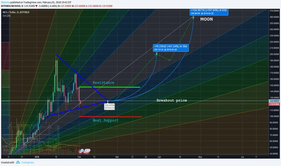Click the BITFINEX:NEOUSD symbol text

pos(11,6)
